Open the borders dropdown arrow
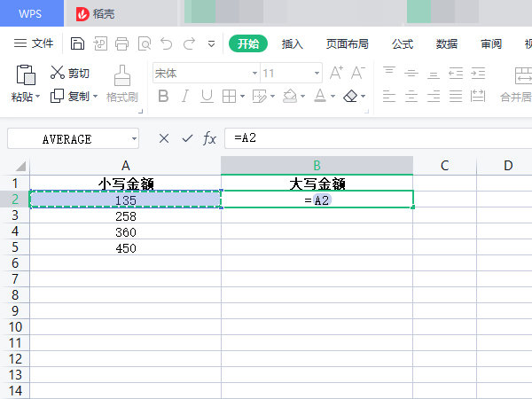Screen dimensions: 532x399 point(242,97)
